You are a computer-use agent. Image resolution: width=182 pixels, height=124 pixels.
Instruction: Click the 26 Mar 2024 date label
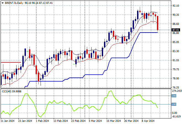(131, 121)
